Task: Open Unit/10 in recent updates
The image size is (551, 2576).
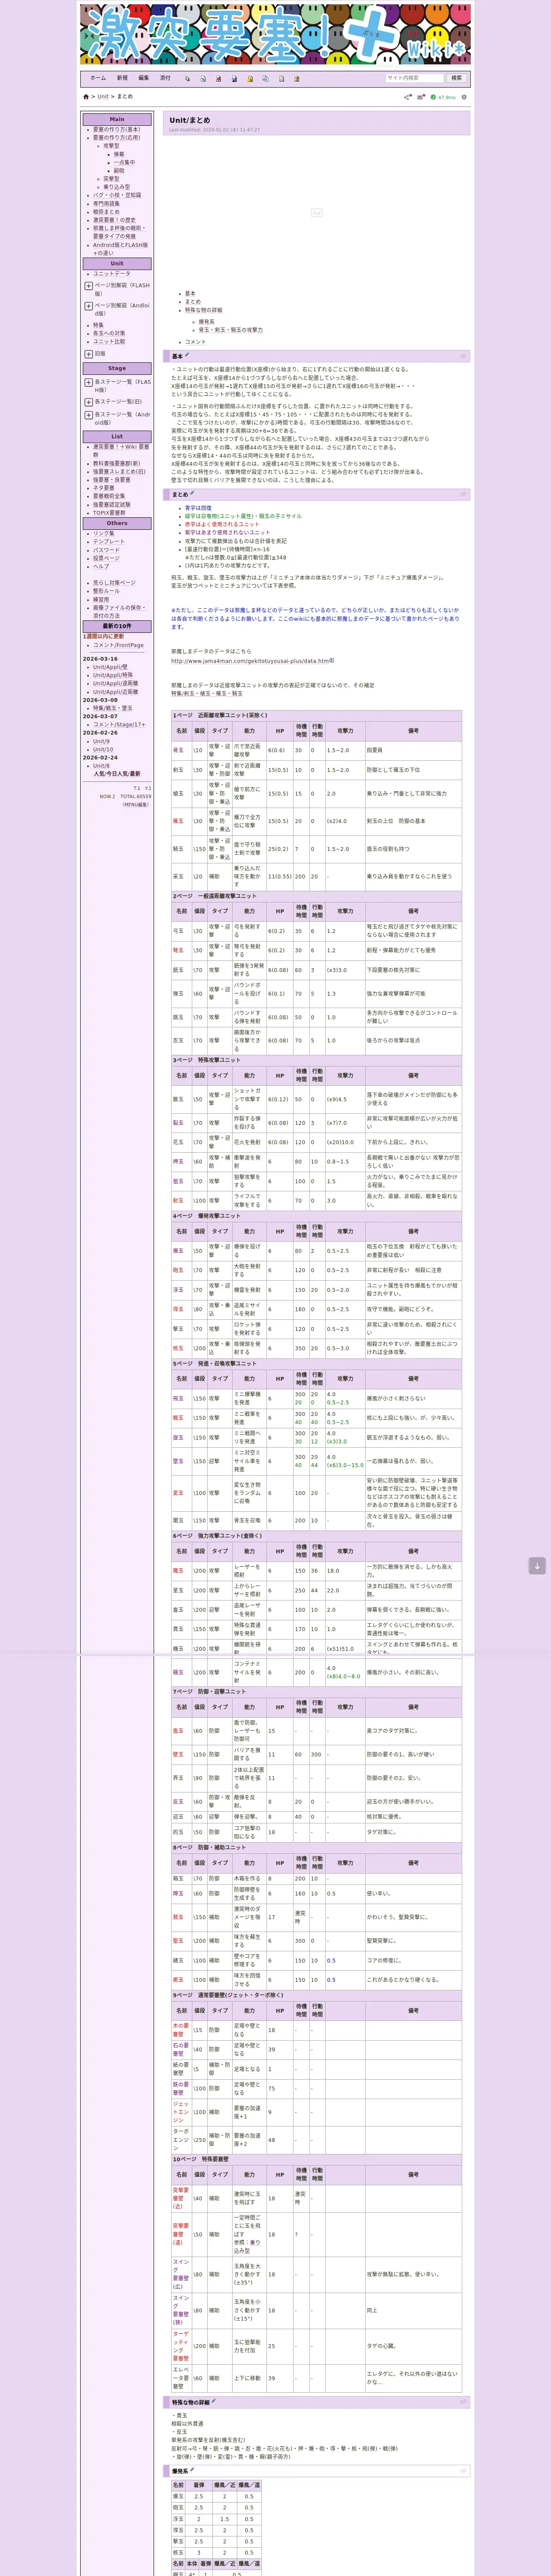Action: tap(103, 749)
